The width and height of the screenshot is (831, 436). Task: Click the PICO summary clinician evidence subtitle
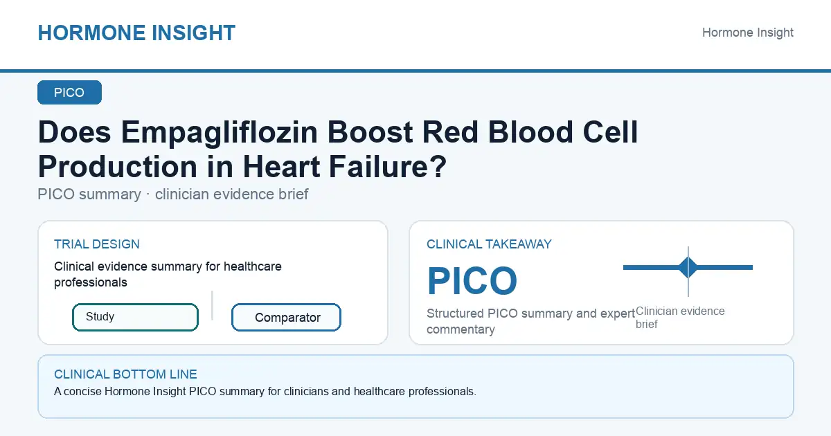(x=173, y=194)
